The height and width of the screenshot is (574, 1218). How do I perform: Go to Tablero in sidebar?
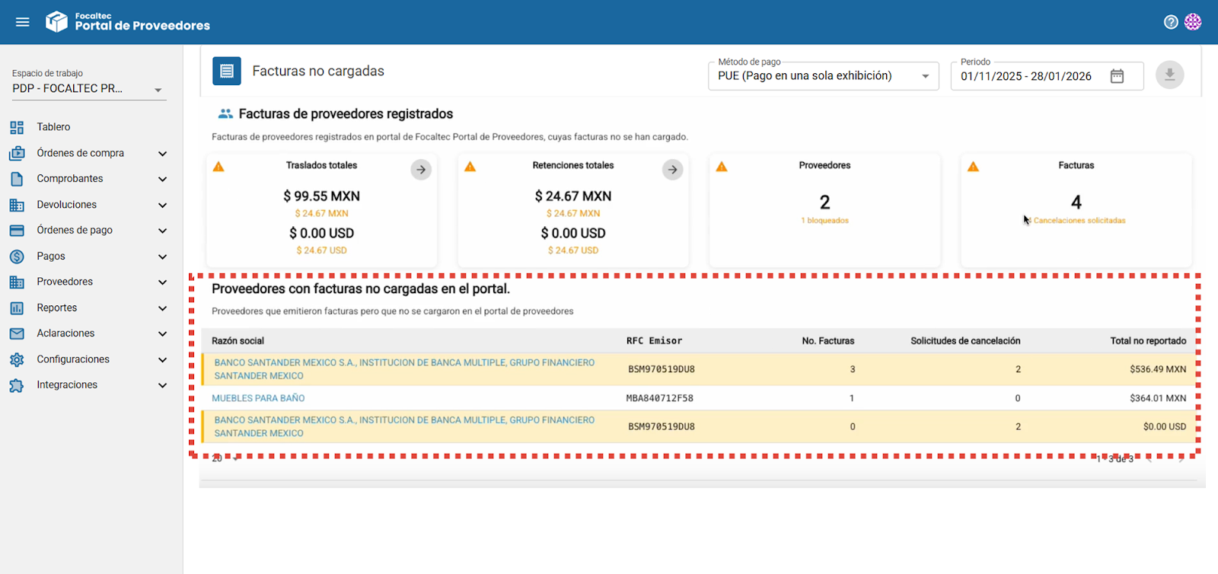[x=53, y=127]
